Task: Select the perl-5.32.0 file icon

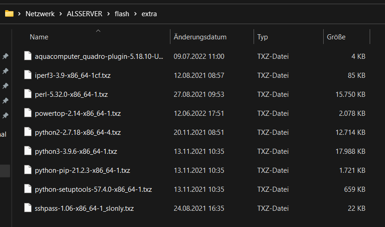Action: tap(28, 94)
